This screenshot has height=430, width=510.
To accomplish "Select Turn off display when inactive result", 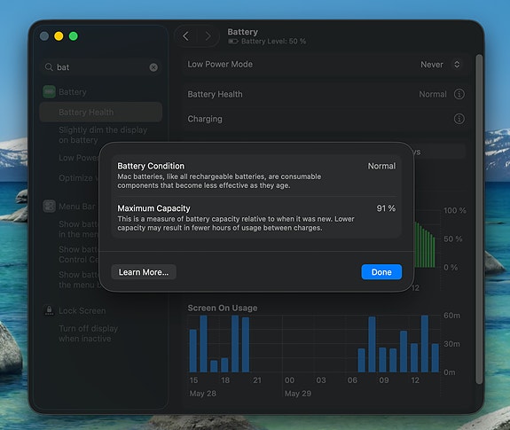I will (x=88, y=333).
